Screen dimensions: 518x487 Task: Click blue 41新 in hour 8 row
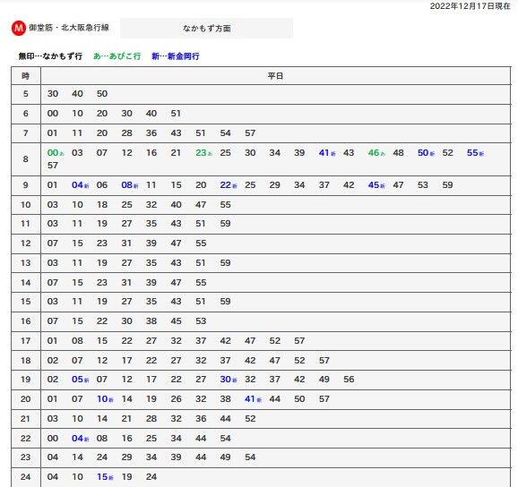(x=327, y=153)
